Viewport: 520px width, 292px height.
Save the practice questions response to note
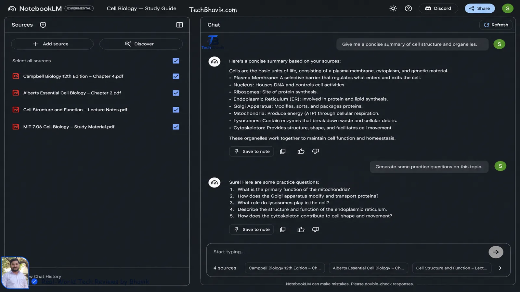tap(252, 229)
